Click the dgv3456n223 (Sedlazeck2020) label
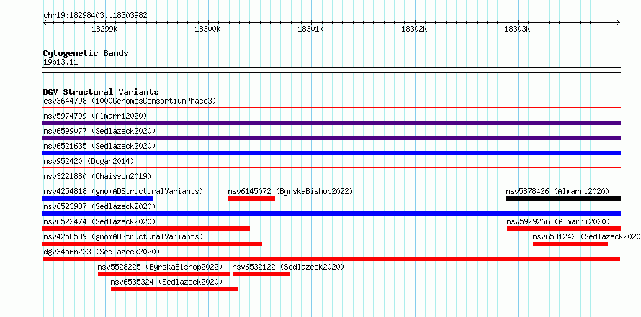Viewport: 641px width, 317px height. pos(102,252)
